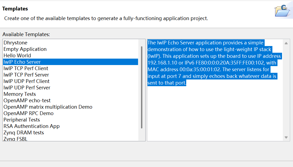Image resolution: width=293 pixels, height=167 pixels.
Task: Click the highlighted template description text
Action: [214, 63]
